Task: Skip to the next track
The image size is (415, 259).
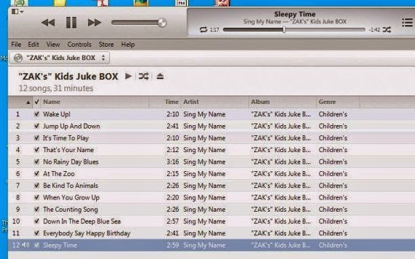Action: pyautogui.click(x=95, y=22)
